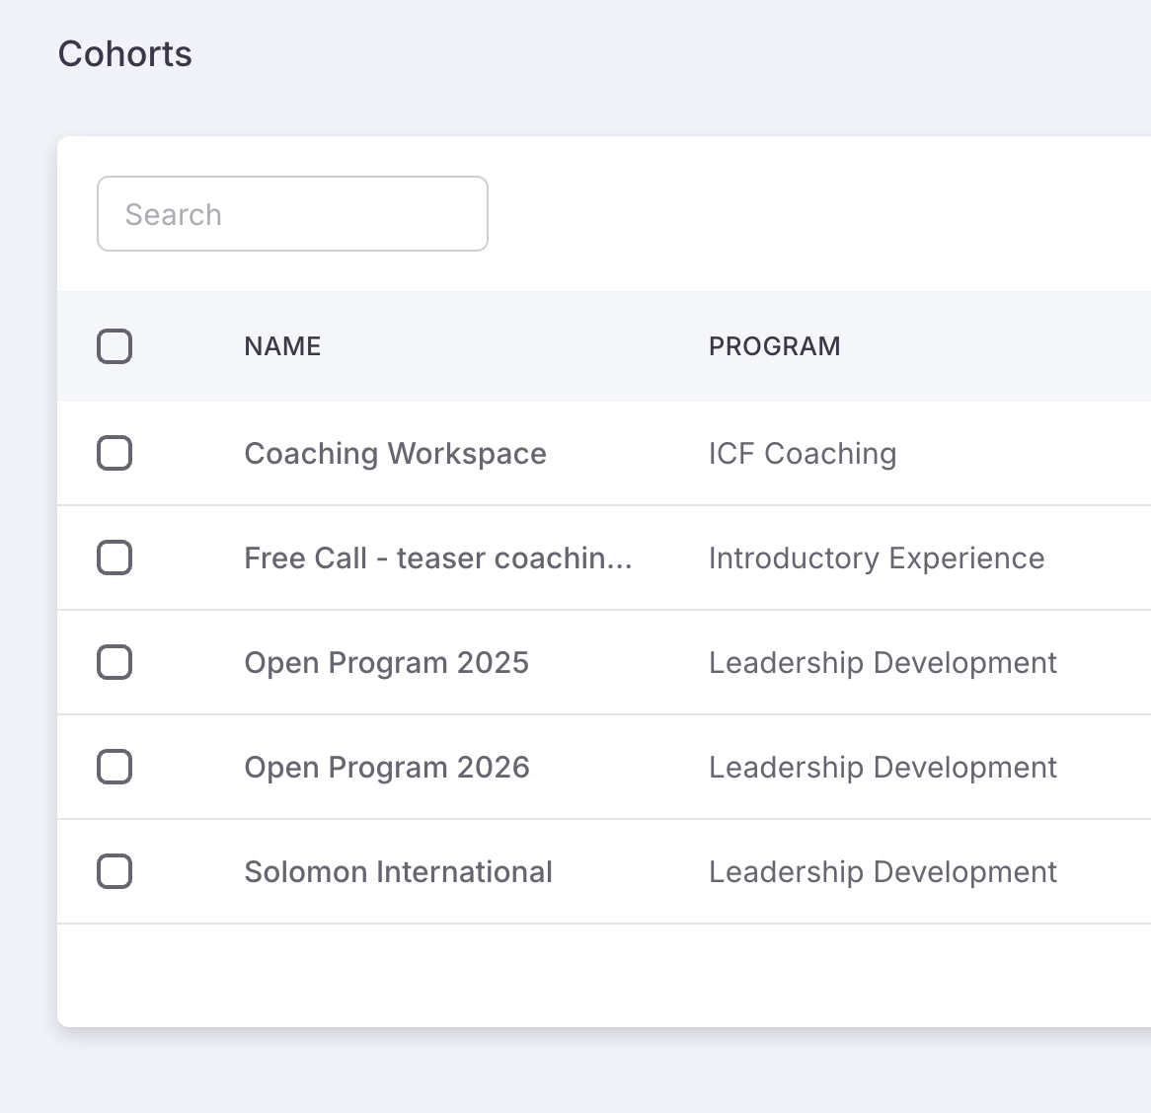This screenshot has width=1151, height=1113.
Task: Open the Solomon International cohort
Action: 398,872
